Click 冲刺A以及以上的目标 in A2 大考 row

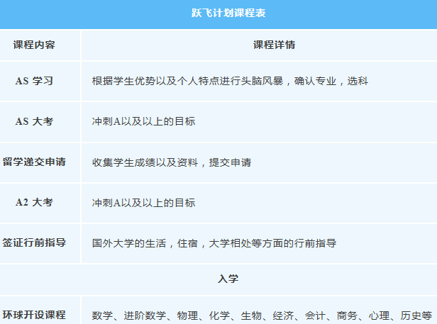[x=143, y=203]
